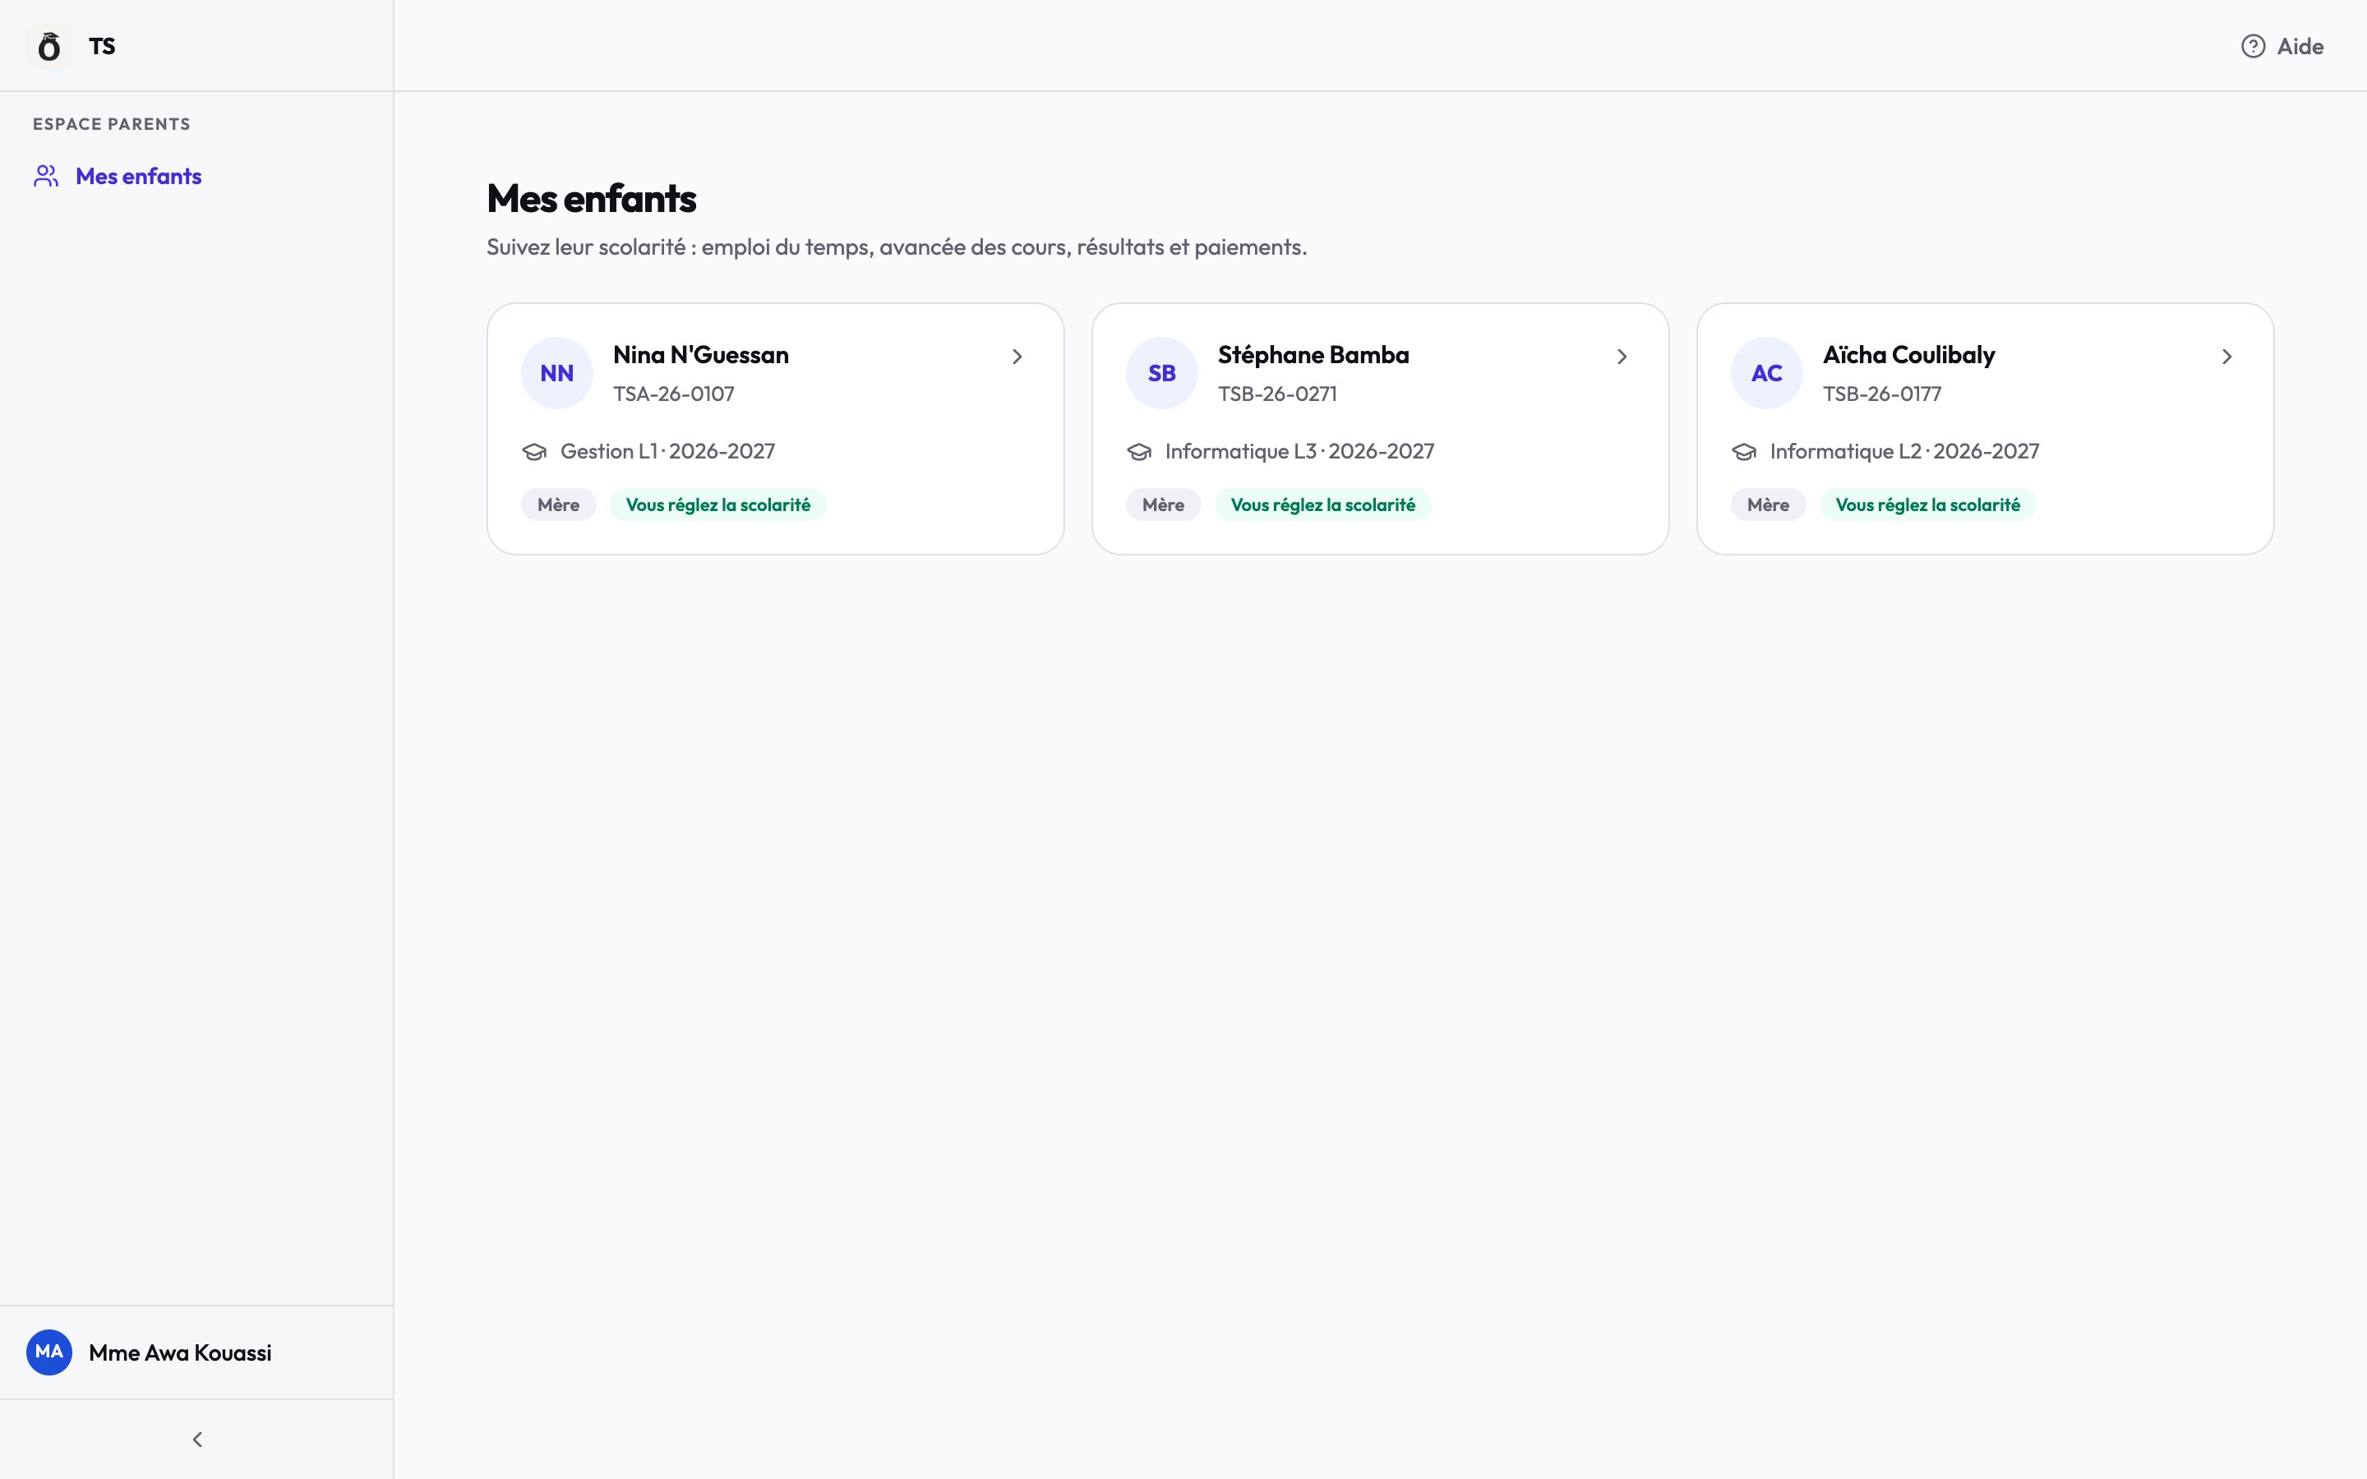Open the Stéphane Bamba student name
The width and height of the screenshot is (2367, 1479).
point(1313,355)
